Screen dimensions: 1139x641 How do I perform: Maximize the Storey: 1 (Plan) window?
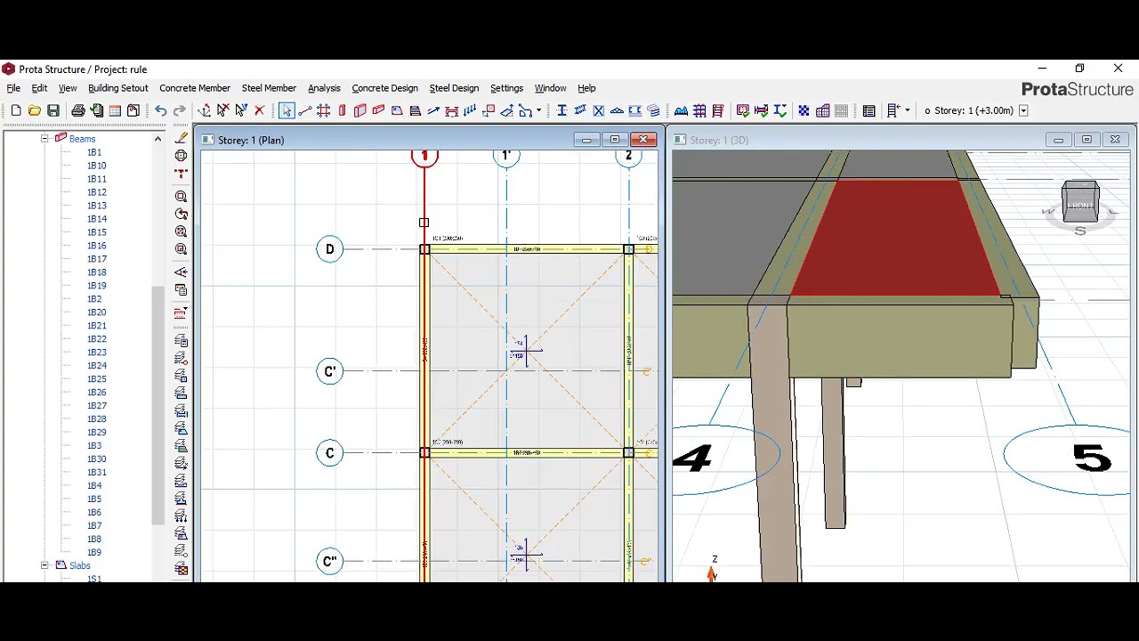click(614, 140)
